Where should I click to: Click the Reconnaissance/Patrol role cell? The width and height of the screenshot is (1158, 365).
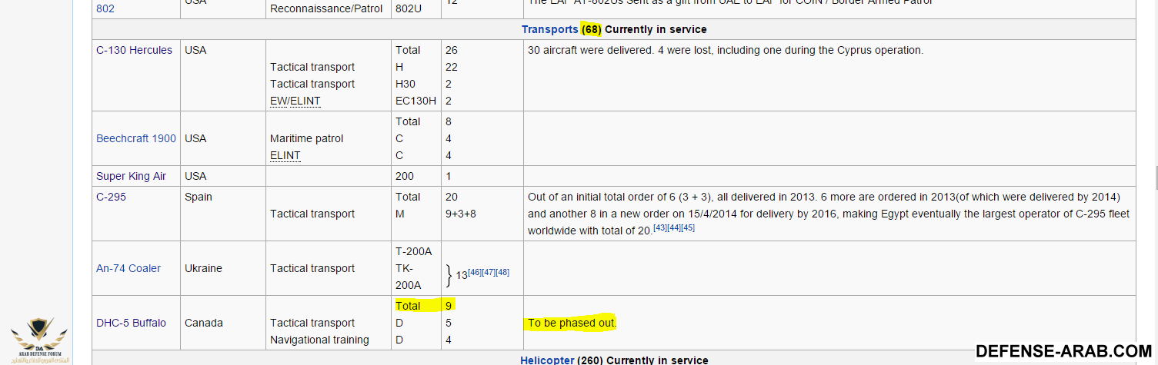coord(326,8)
